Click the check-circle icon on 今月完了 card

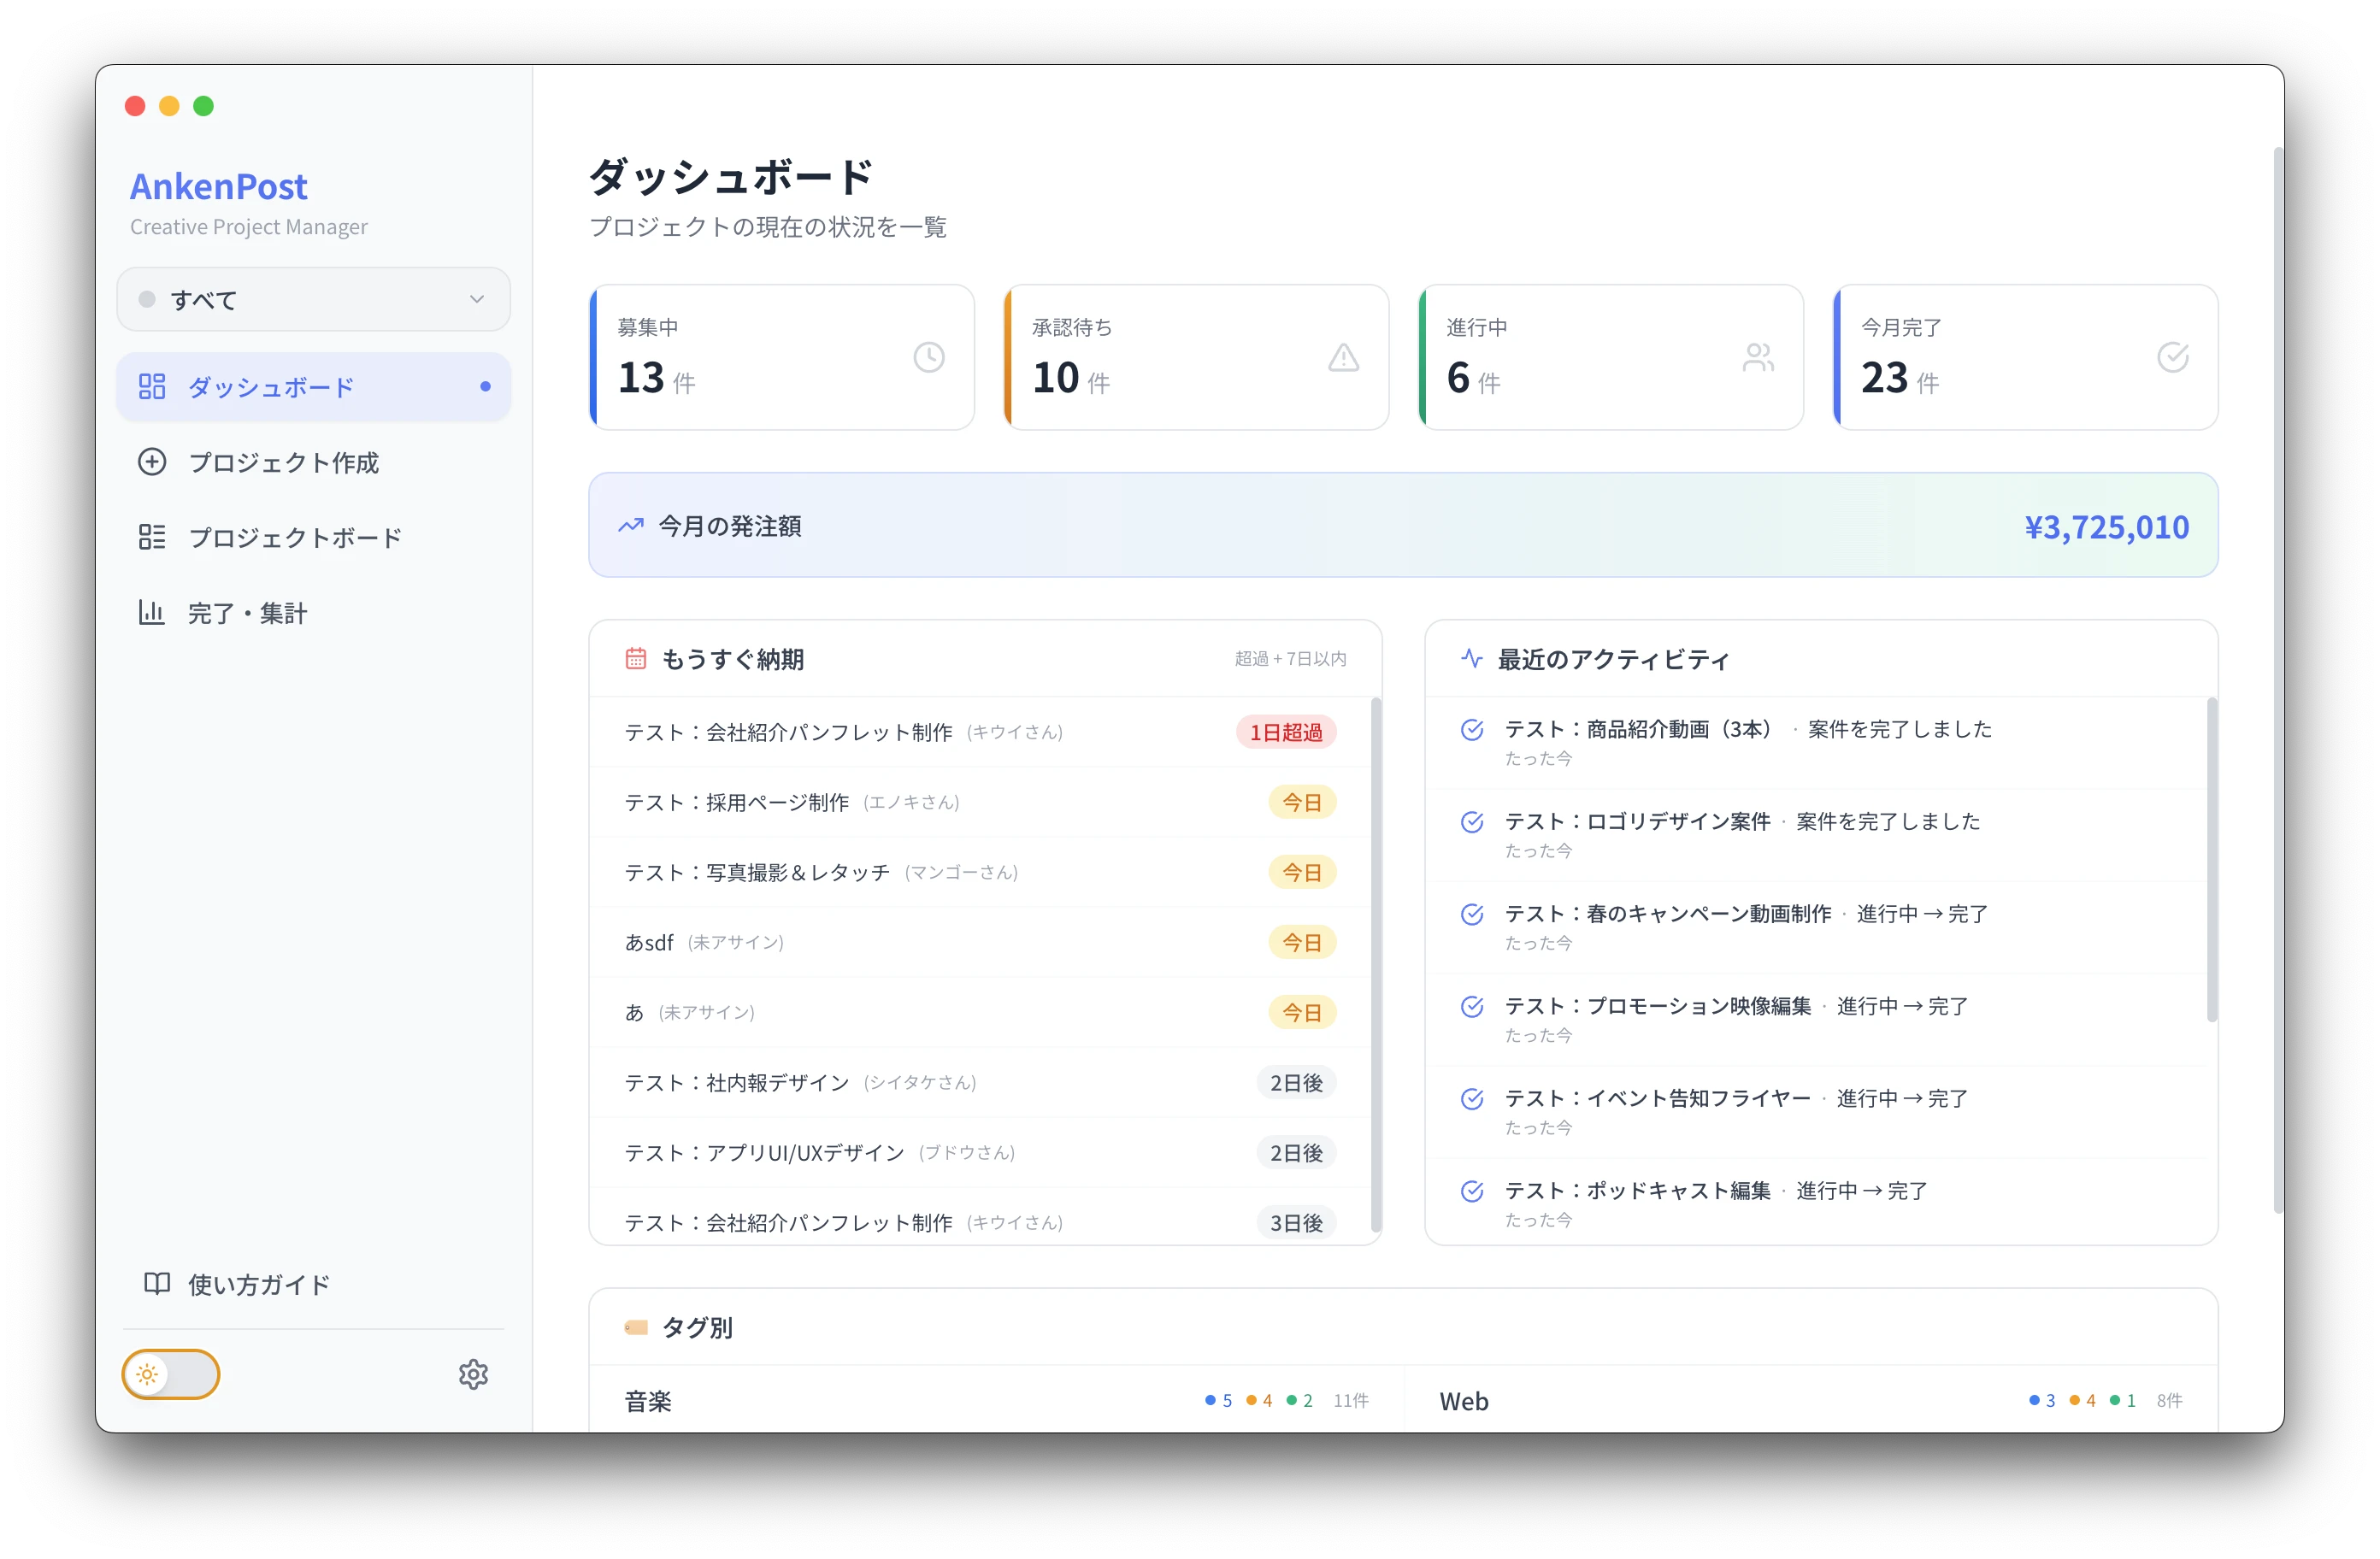2172,357
